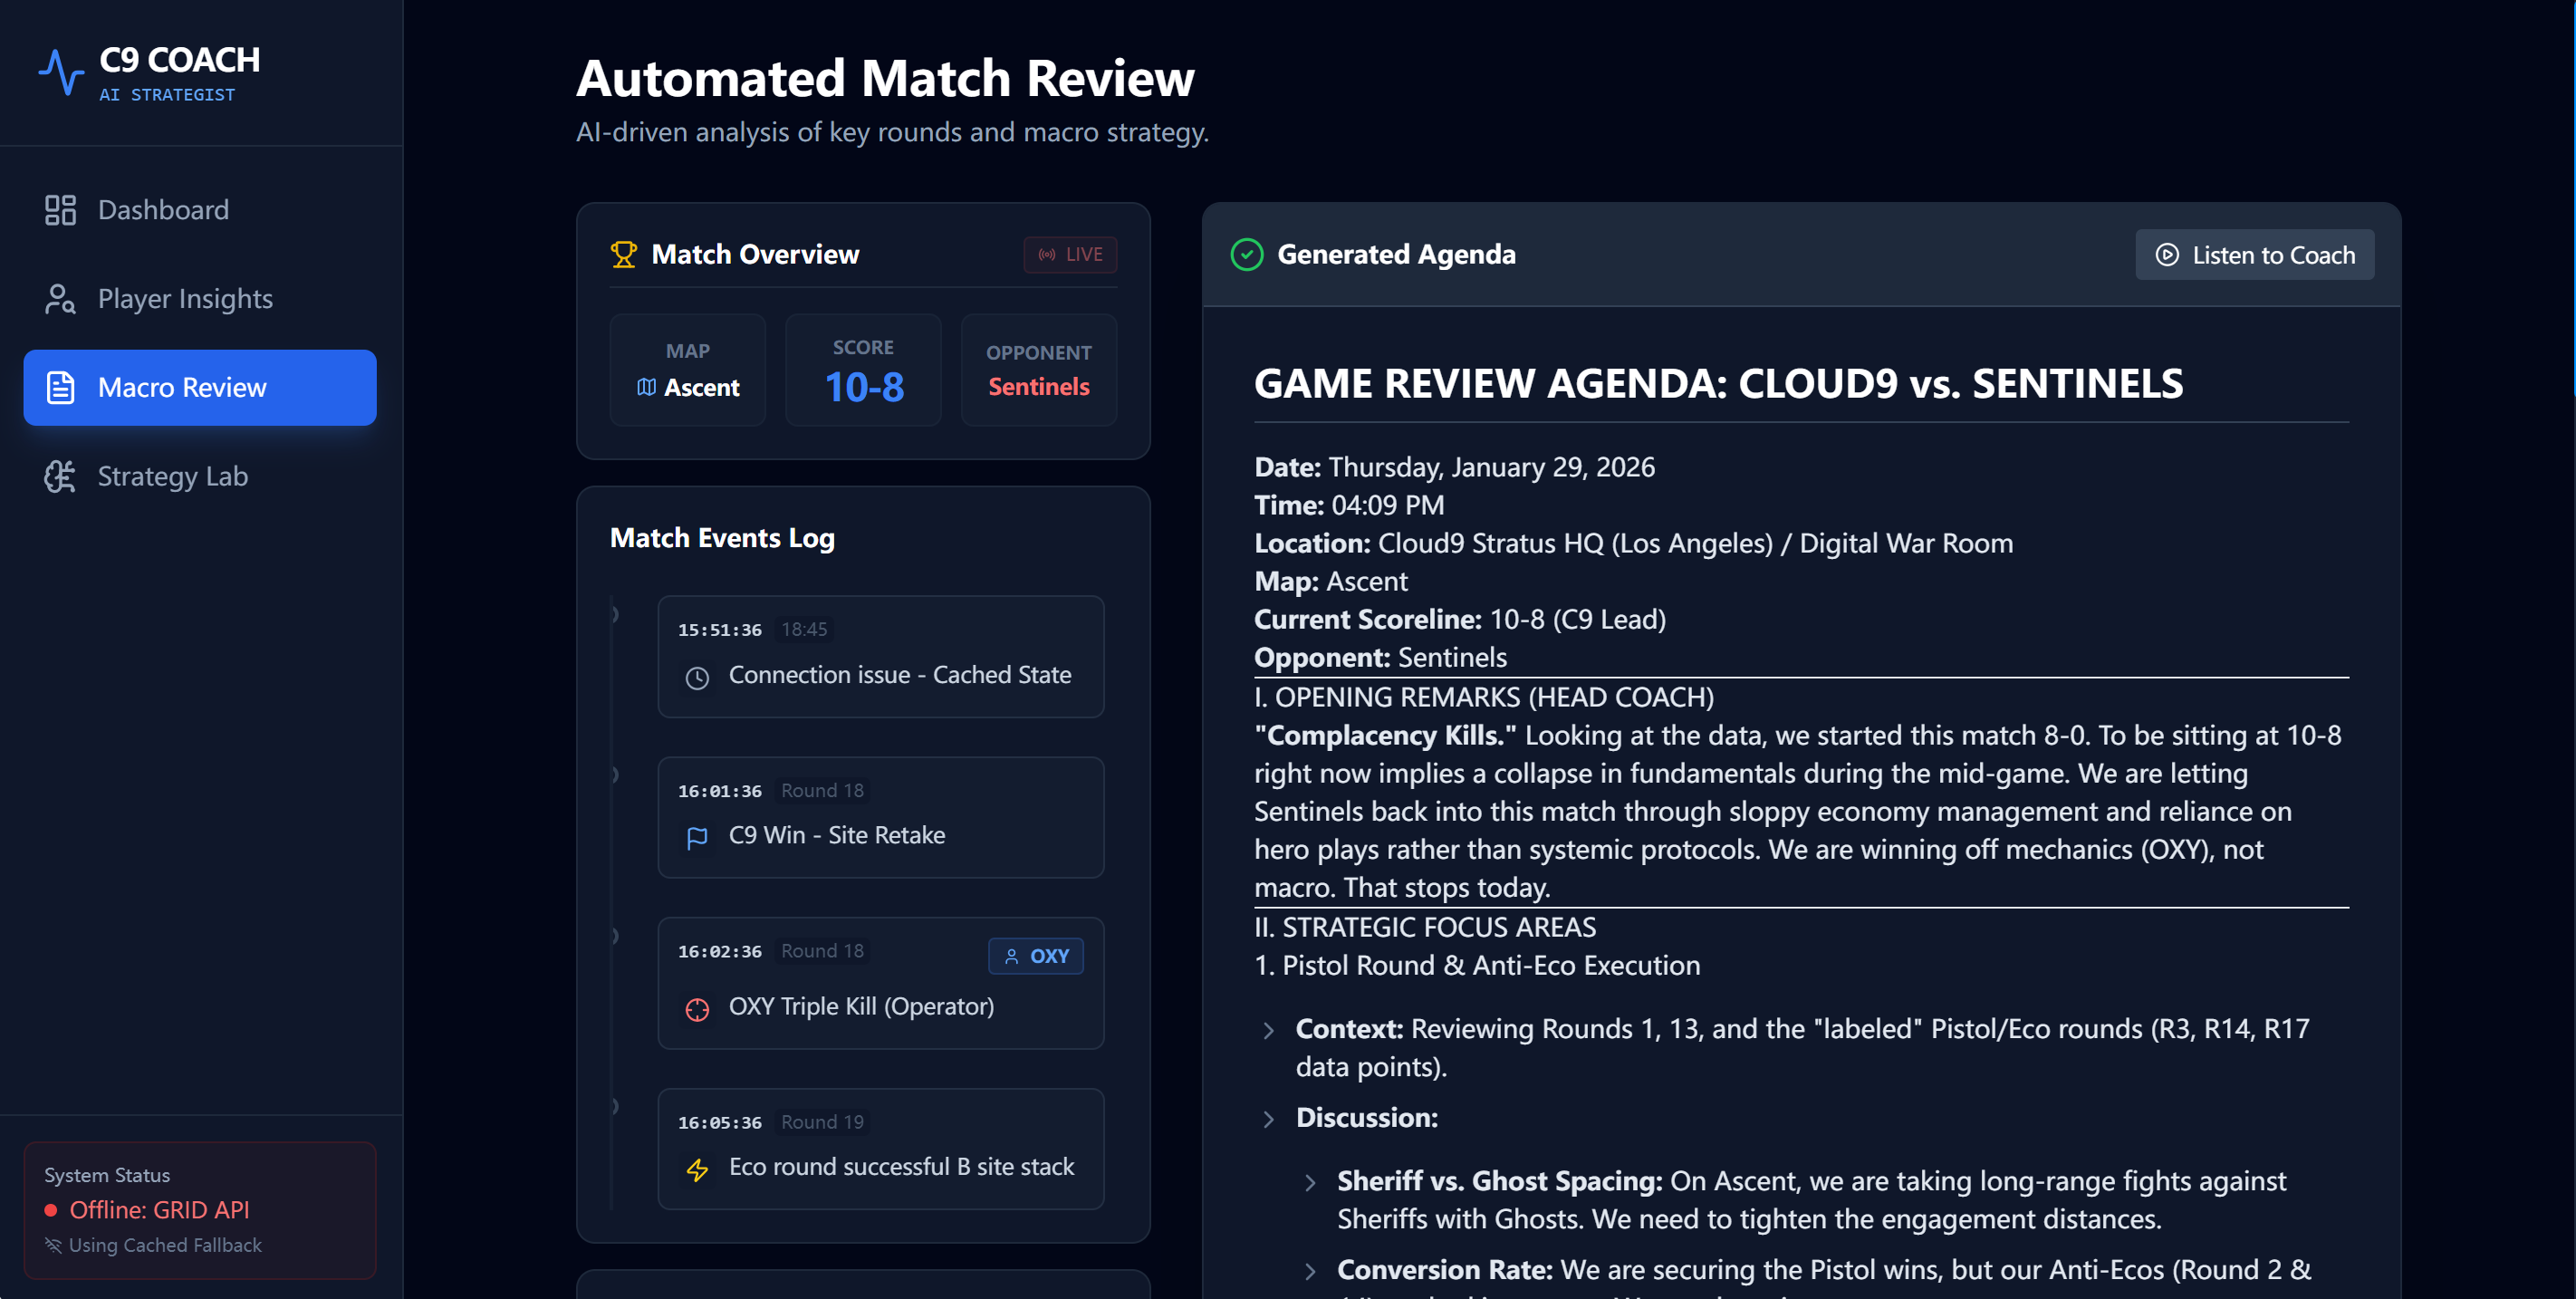Click the clock icon on Connection issue event
This screenshot has width=2576, height=1299.
click(697, 677)
